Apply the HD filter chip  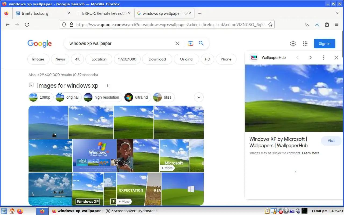tap(207, 59)
